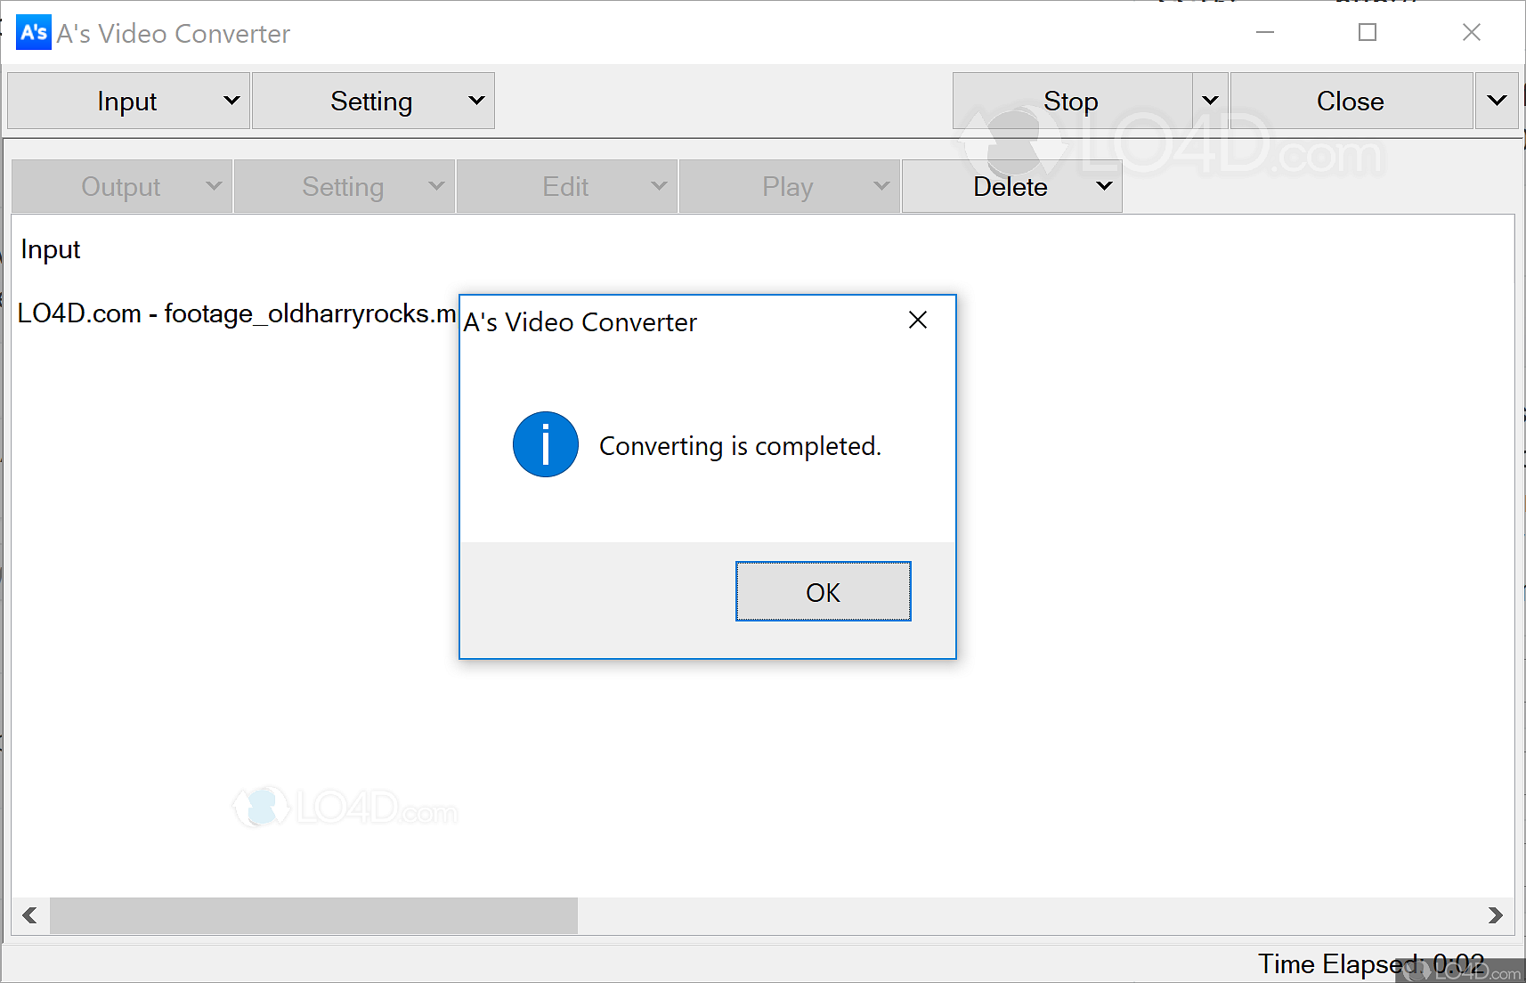
Task: Expand the Close dropdown arrow
Action: (x=1497, y=101)
